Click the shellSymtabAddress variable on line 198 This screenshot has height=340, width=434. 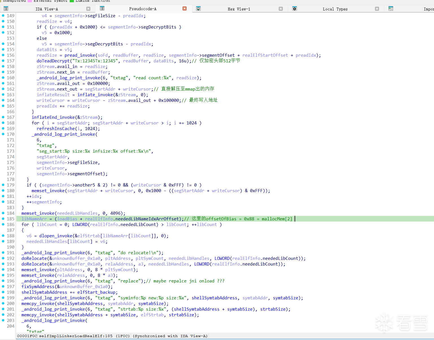(x=44, y=292)
